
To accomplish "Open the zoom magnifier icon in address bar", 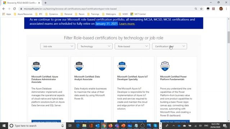I will tap(196, 9).
